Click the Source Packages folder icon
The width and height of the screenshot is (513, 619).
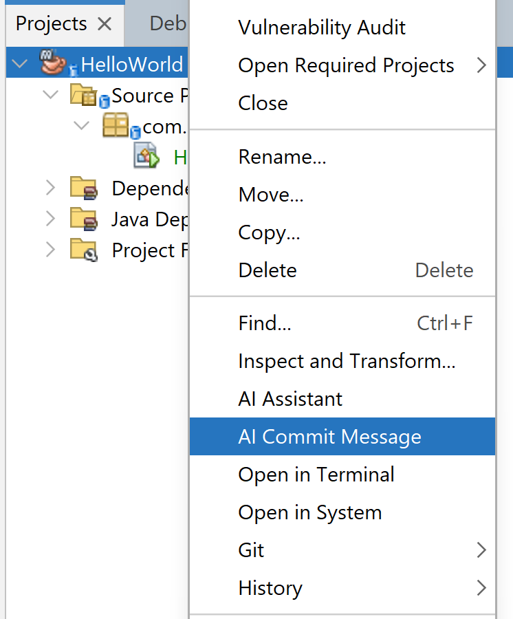pyautogui.click(x=85, y=95)
